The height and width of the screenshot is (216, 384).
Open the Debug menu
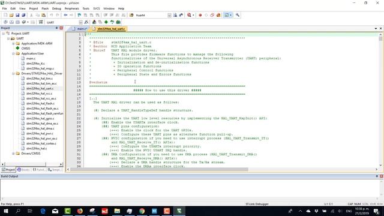(x=56, y=8)
